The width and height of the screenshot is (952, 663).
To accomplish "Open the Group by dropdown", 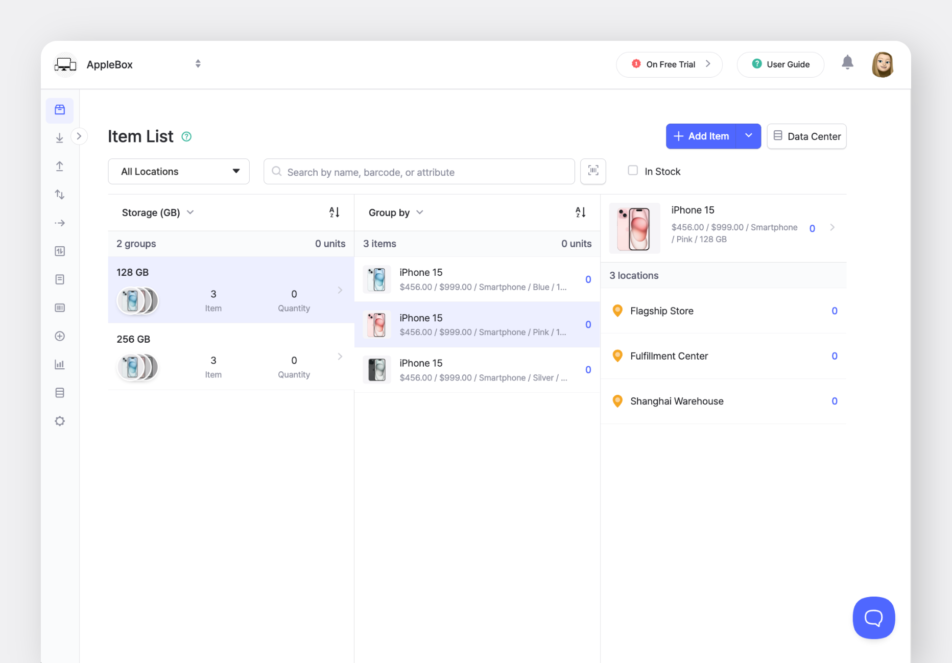I will (396, 212).
